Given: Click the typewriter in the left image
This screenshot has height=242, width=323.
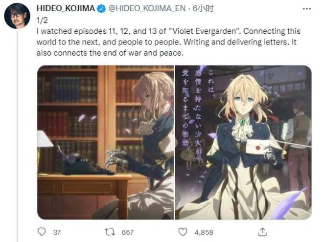Looking at the screenshot, I should [88, 165].
